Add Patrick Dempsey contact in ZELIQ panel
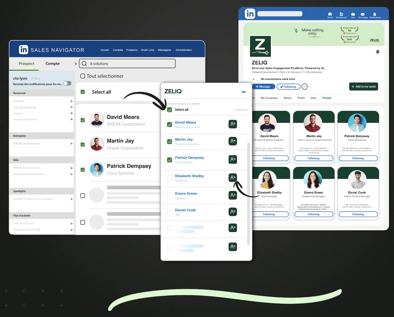 click(233, 159)
